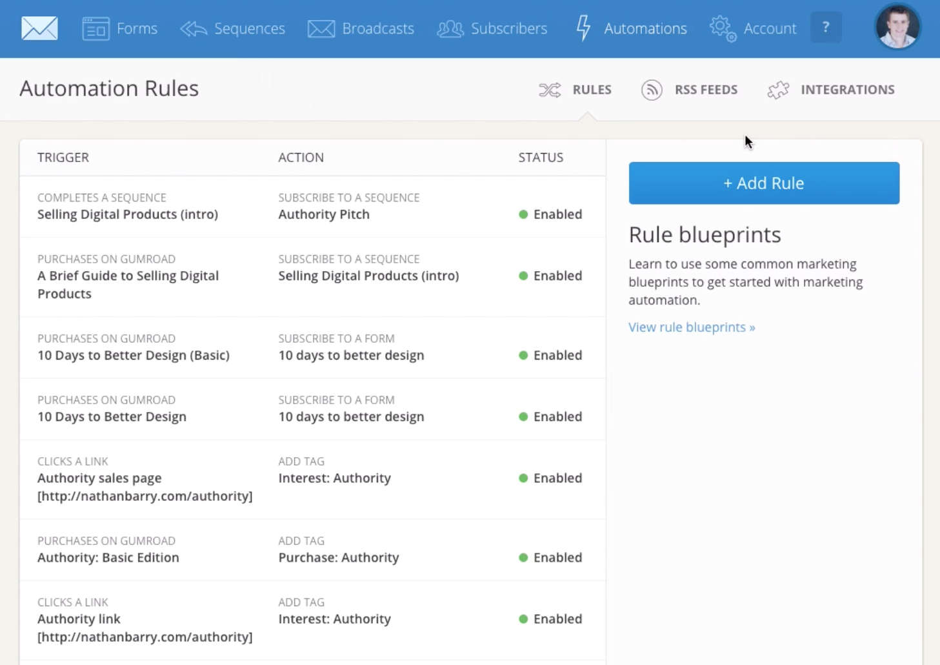The image size is (940, 665).
Task: Click the Account menu label
Action: [x=770, y=28]
